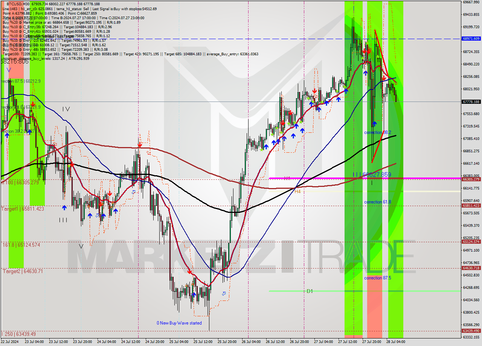Click the 'Target1 | 65811.423' label
Image resolution: width=482 pixels, height=346 pixels.
[x=23, y=209]
